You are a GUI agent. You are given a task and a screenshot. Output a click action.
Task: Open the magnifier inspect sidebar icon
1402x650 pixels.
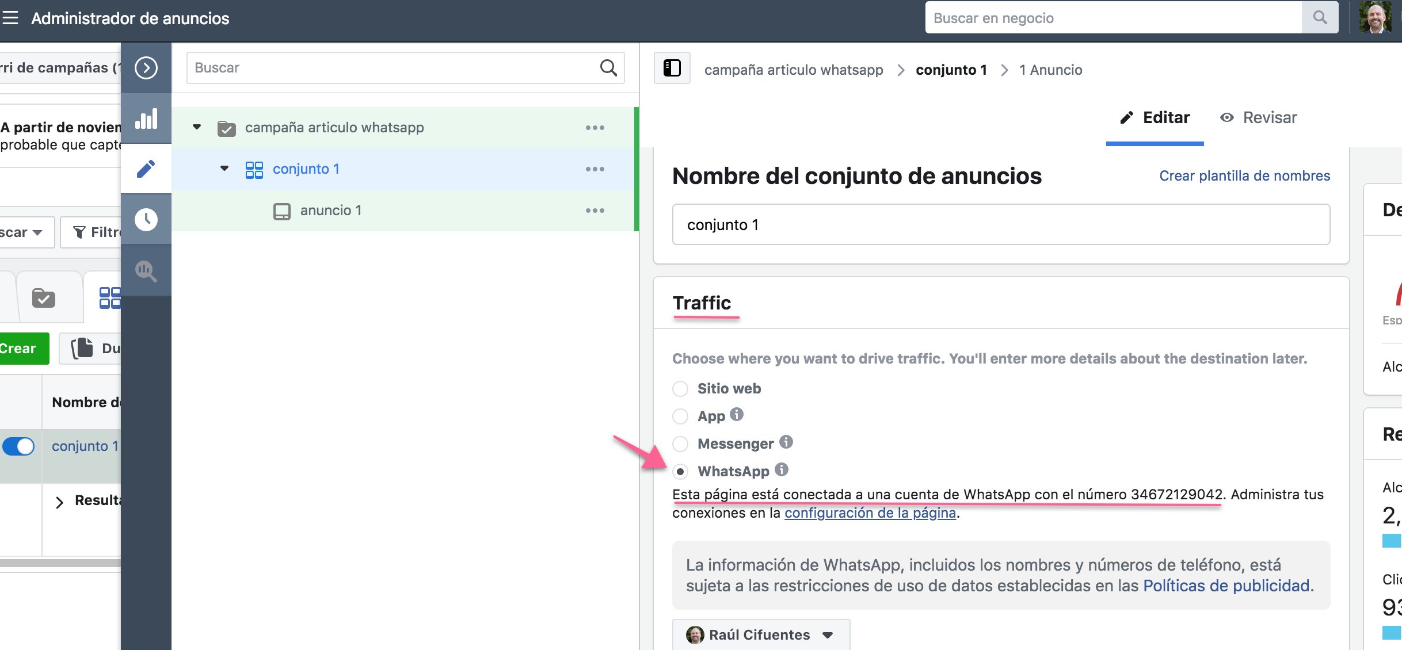point(146,270)
